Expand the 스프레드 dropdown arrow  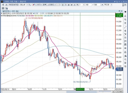point(55,5)
